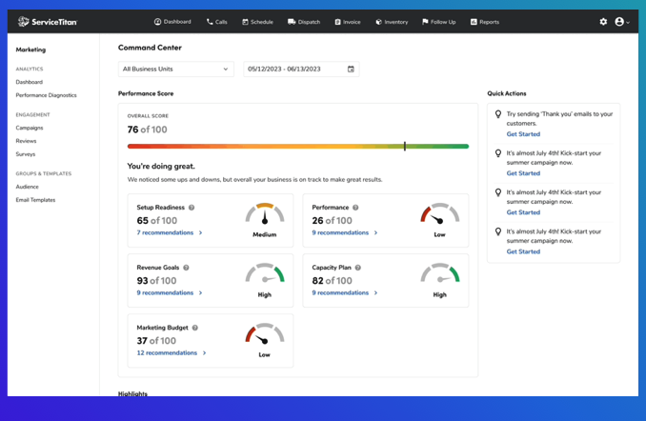This screenshot has height=421, width=646.
Task: Click the first Get Started link
Action: 523,134
